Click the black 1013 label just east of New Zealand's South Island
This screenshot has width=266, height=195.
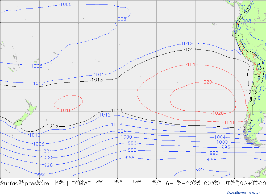tap(52, 126)
